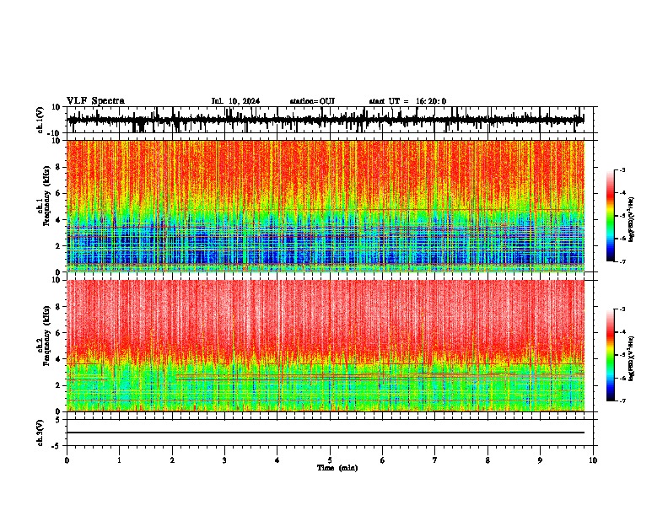Click the '4' tick on the Time axis
The height and width of the screenshot is (516, 668).
click(x=277, y=460)
